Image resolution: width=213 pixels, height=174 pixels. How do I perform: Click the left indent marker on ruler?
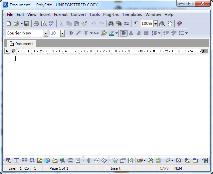[16, 53]
